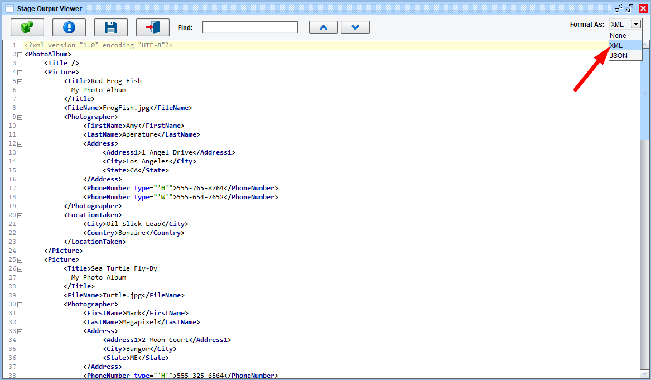Click the red arrow door export button
This screenshot has height=380, width=651.
click(x=153, y=27)
